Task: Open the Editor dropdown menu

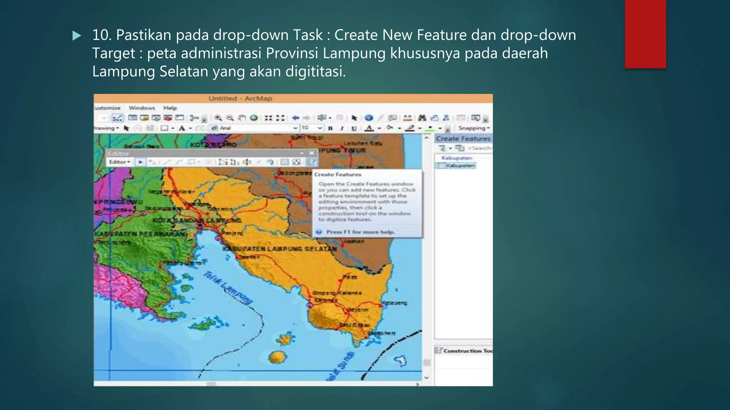Action: pos(119,162)
